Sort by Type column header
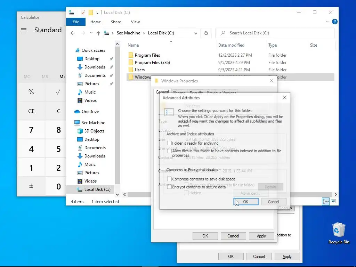356x267 pixels. tap(273, 45)
